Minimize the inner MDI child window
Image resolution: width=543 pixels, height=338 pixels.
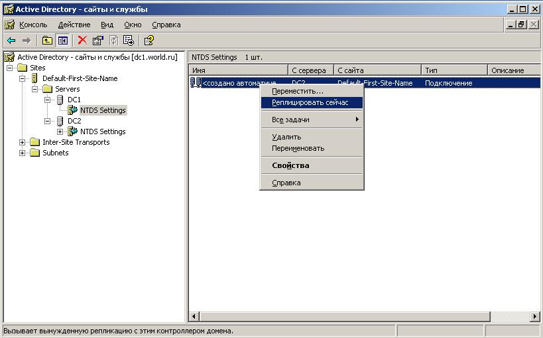tap(510, 25)
